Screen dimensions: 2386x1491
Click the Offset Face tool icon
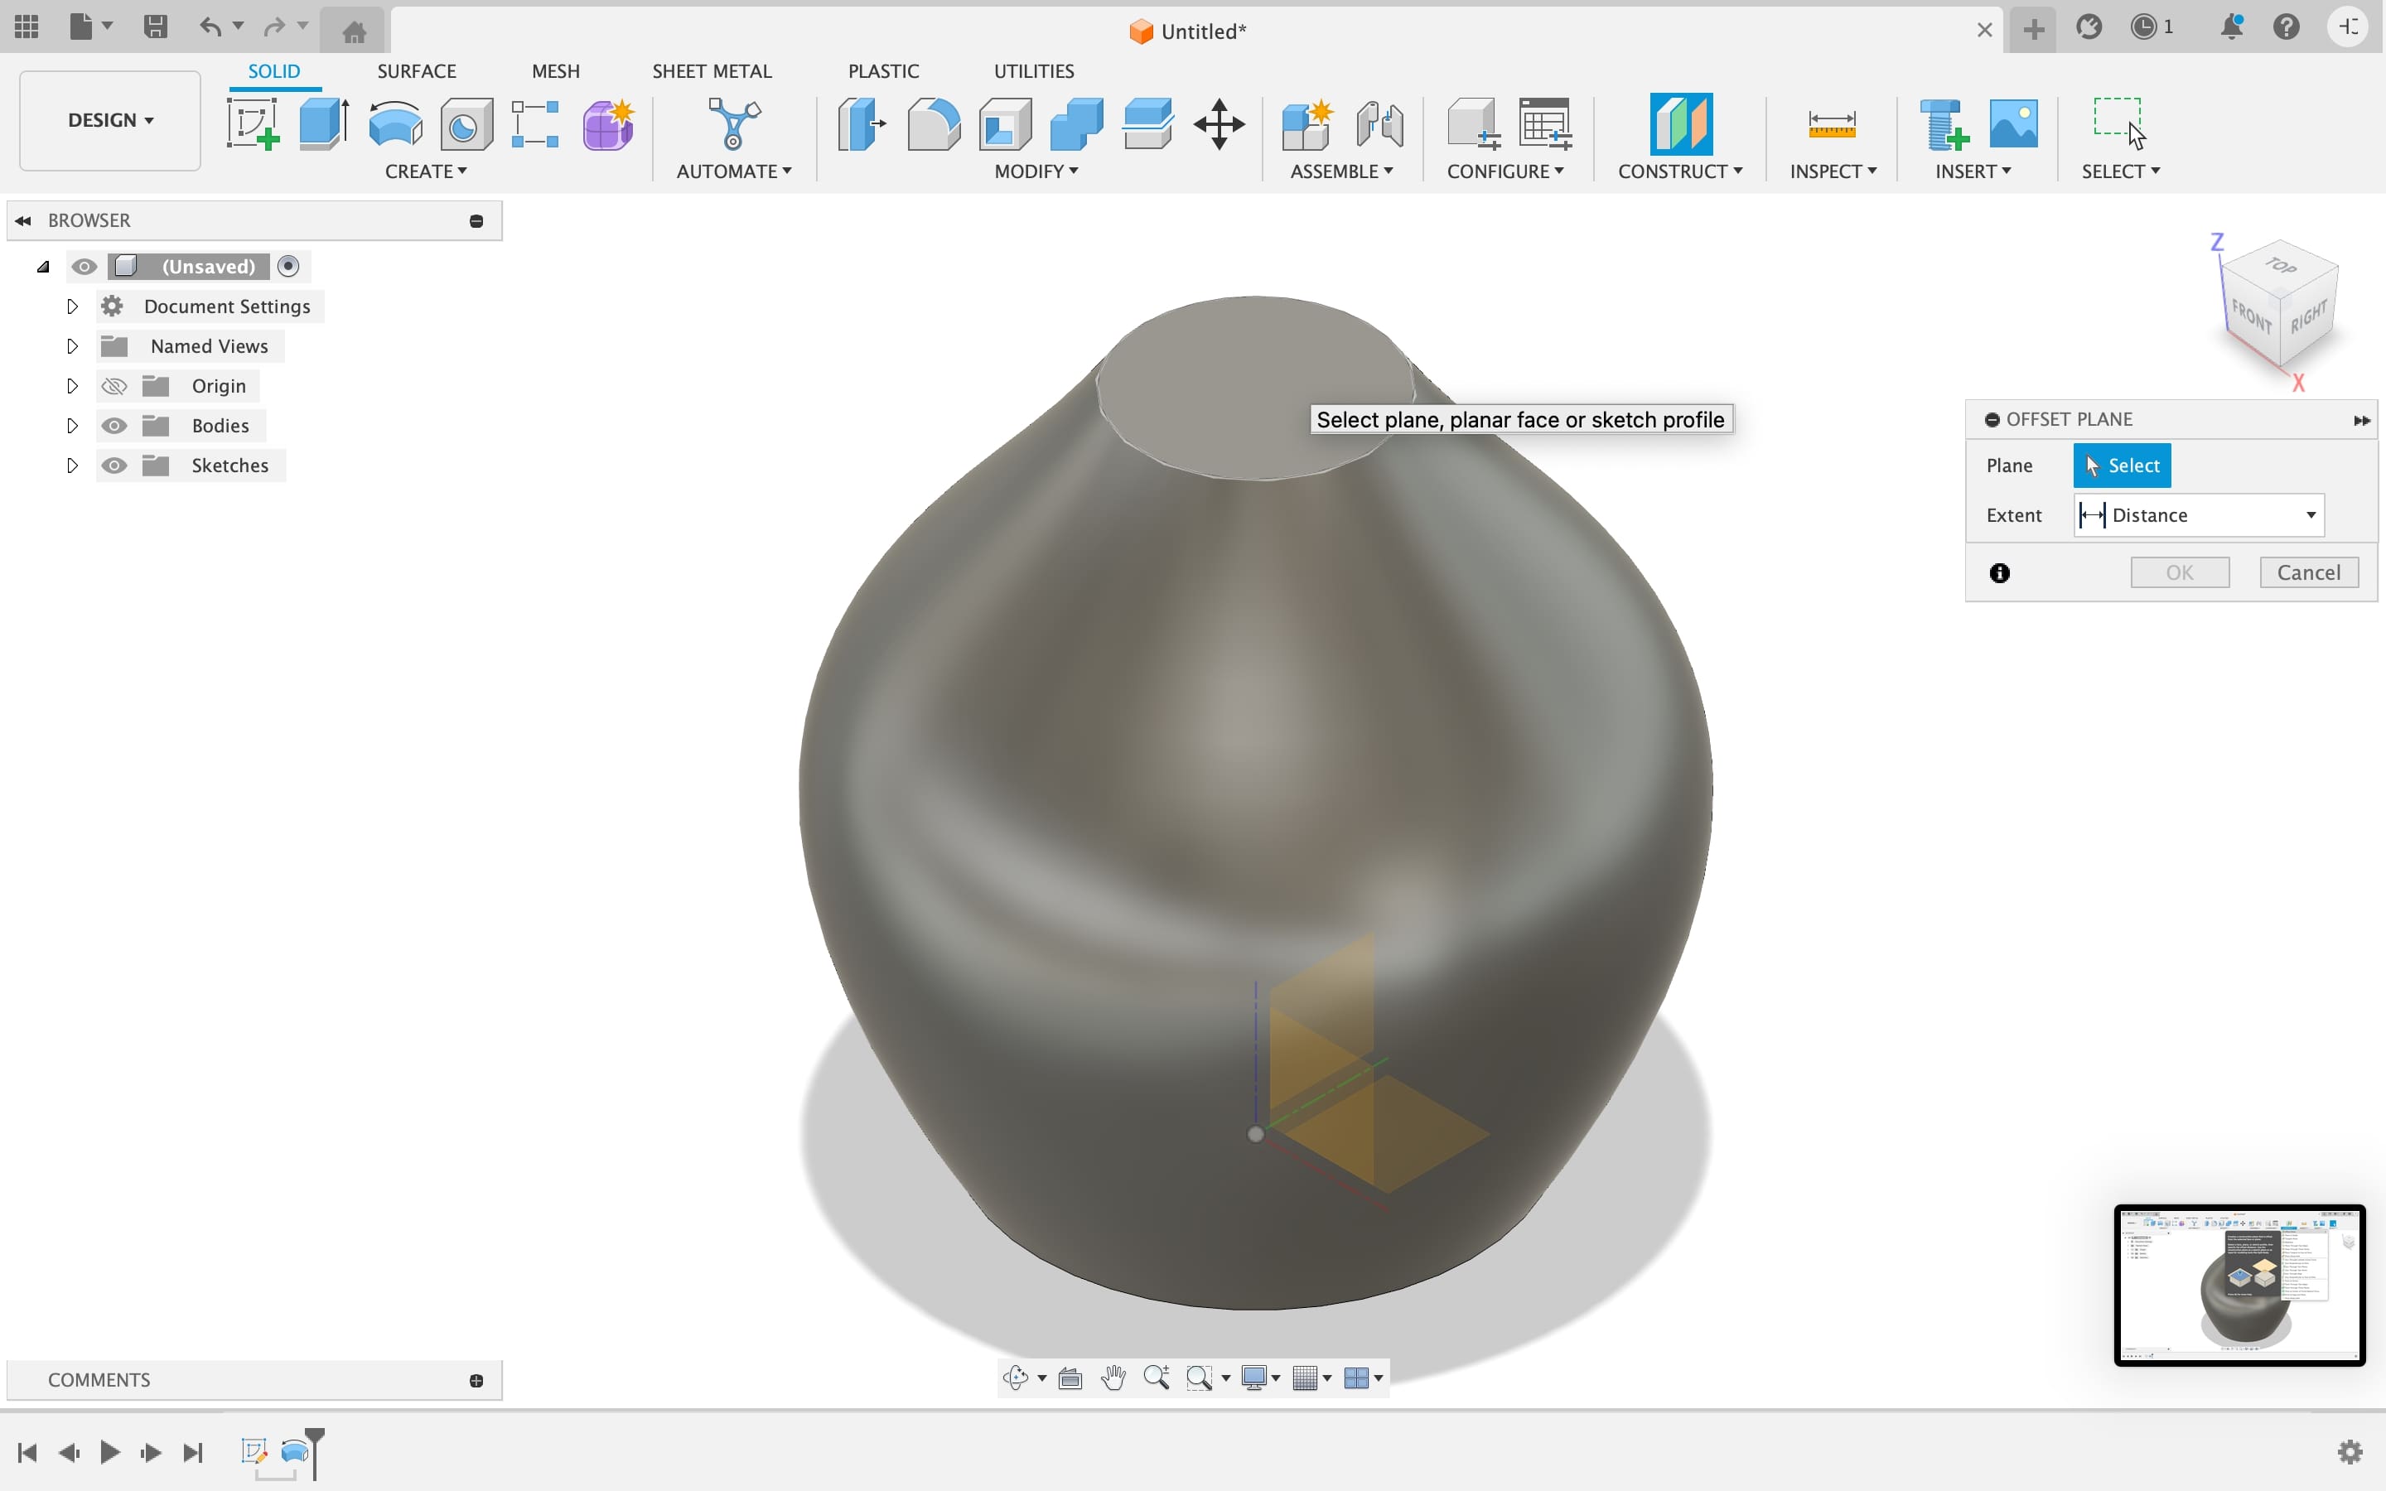click(1148, 124)
